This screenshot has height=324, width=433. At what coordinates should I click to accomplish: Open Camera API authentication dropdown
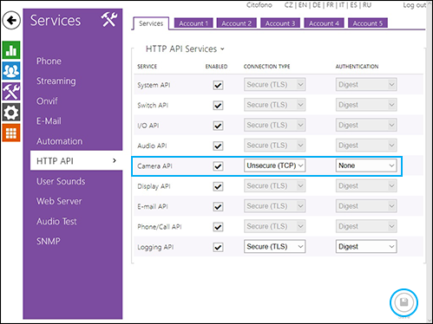click(366, 165)
